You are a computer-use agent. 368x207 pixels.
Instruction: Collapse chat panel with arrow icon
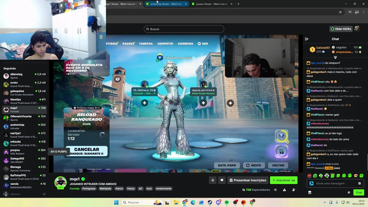pyautogui.click(x=306, y=39)
